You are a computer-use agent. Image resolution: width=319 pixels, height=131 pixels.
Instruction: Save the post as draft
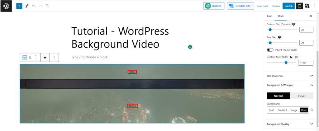262,6
